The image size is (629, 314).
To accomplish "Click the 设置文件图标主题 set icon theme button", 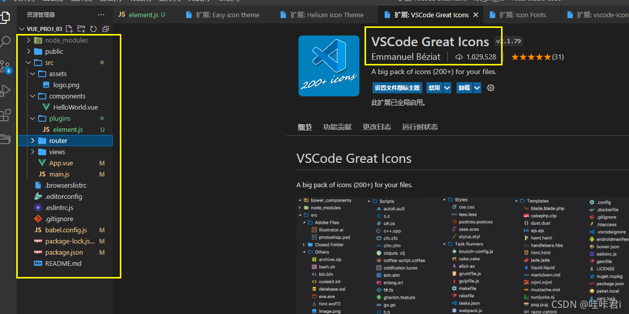I will coord(398,88).
